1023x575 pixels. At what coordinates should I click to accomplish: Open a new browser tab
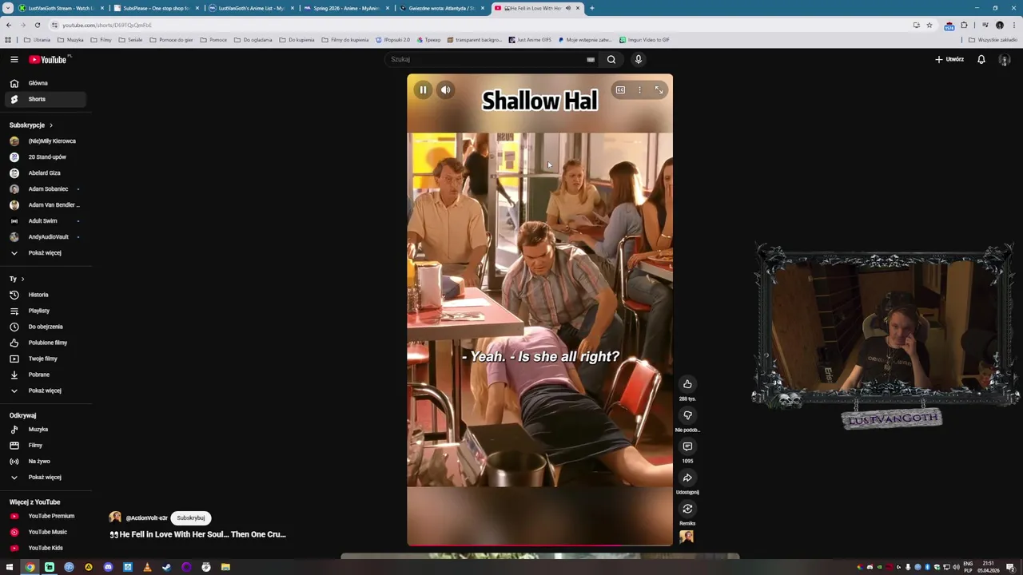(591, 8)
